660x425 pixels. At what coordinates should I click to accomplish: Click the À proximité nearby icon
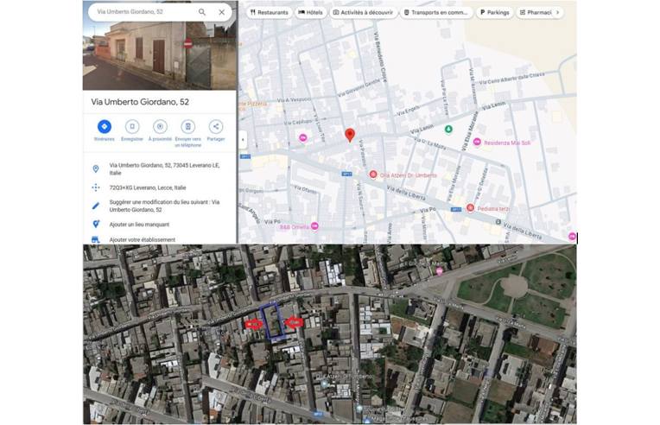160,127
